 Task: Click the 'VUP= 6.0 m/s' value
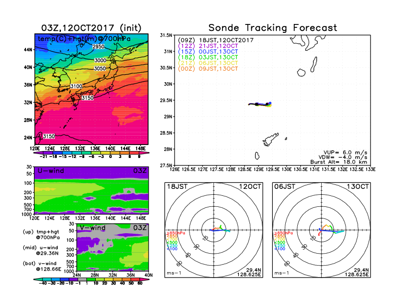pos(345,152)
